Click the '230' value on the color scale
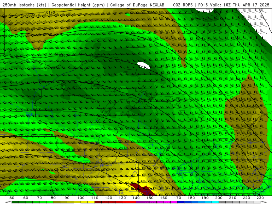This screenshot has height=204, width=272. (260, 198)
